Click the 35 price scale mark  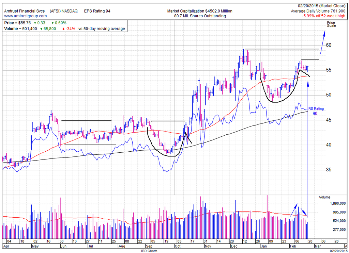click(329, 170)
